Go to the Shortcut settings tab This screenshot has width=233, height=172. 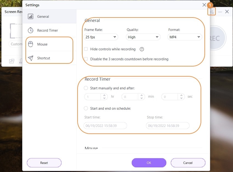click(x=49, y=58)
